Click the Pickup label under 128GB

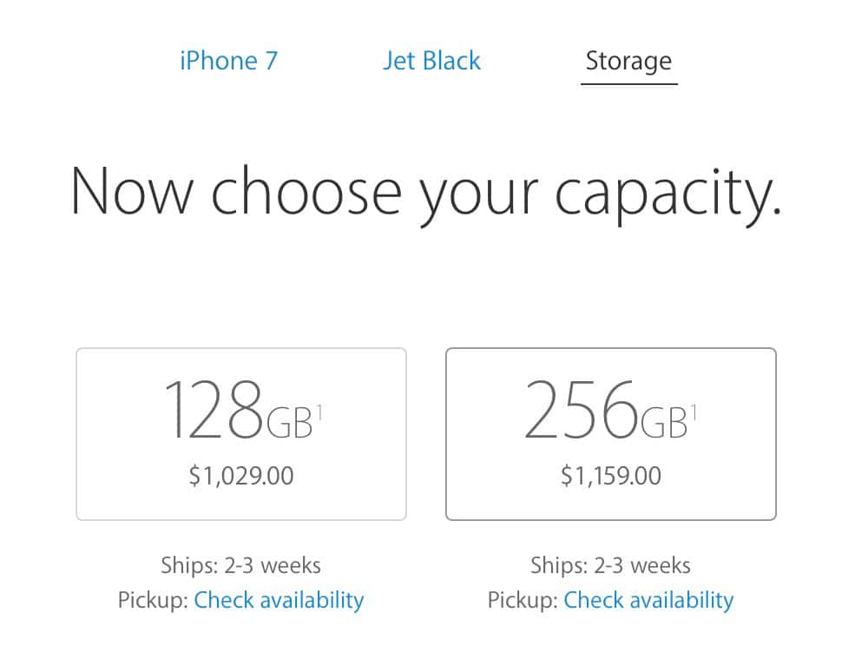coord(153,600)
